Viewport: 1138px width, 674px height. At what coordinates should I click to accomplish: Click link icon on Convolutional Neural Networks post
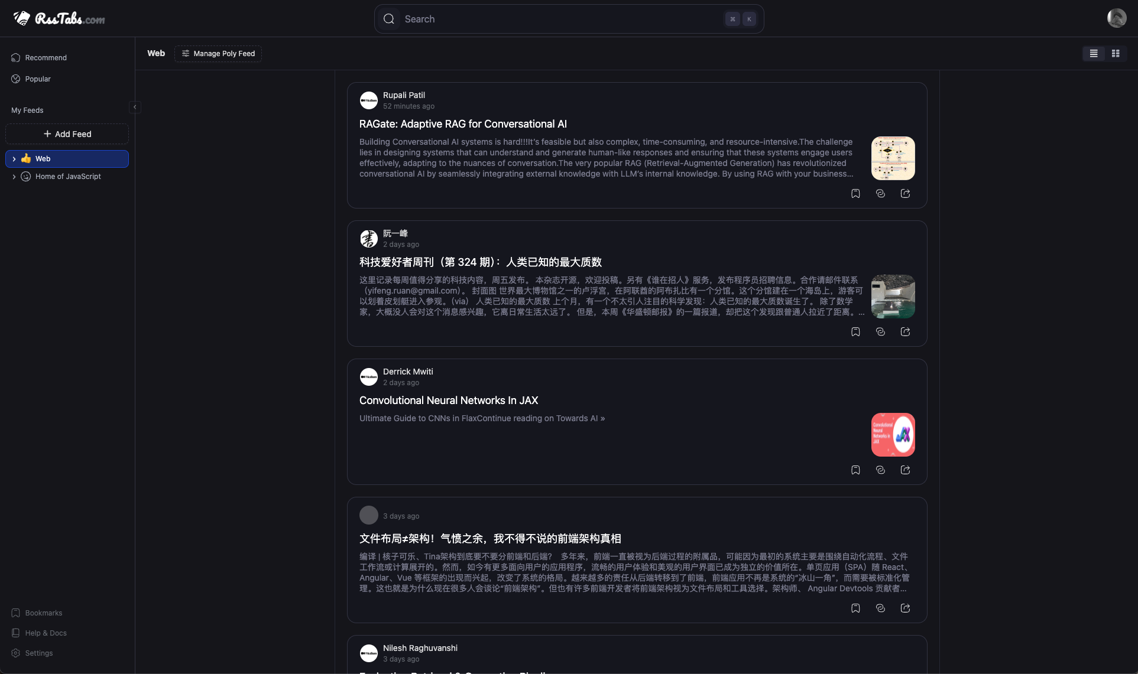click(x=880, y=470)
